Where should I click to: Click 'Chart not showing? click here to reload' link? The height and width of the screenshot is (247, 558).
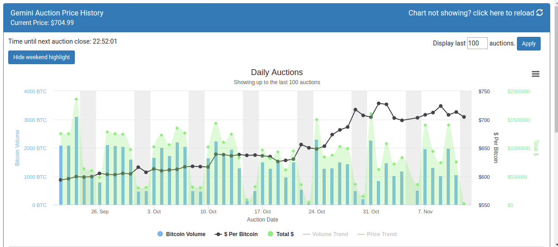tap(471, 13)
